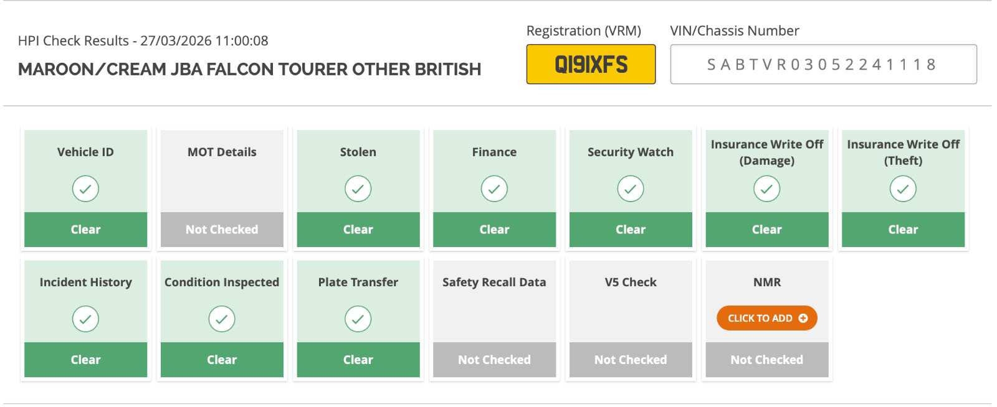Click the Stolen tile checkmark icon

point(358,189)
